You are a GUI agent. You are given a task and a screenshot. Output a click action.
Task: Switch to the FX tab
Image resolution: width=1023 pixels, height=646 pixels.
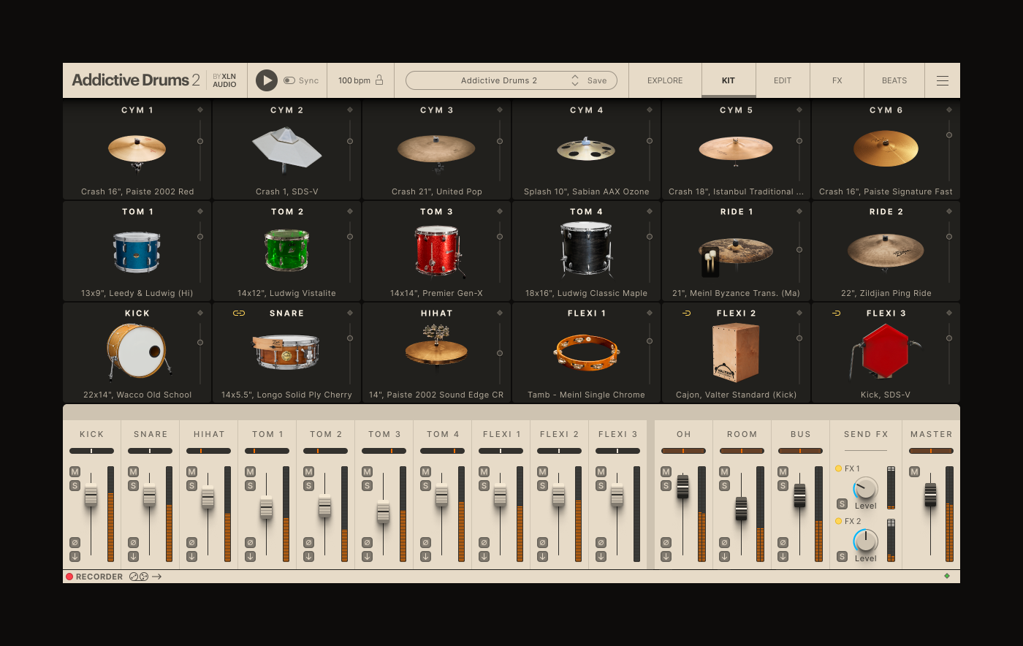click(x=837, y=80)
